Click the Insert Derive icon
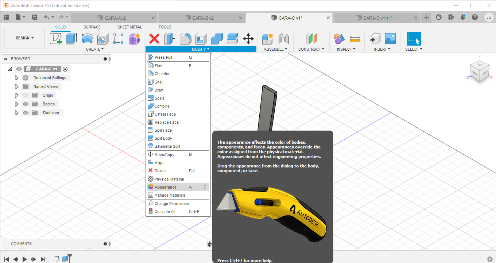The width and height of the screenshot is (496, 263). coord(375,38)
